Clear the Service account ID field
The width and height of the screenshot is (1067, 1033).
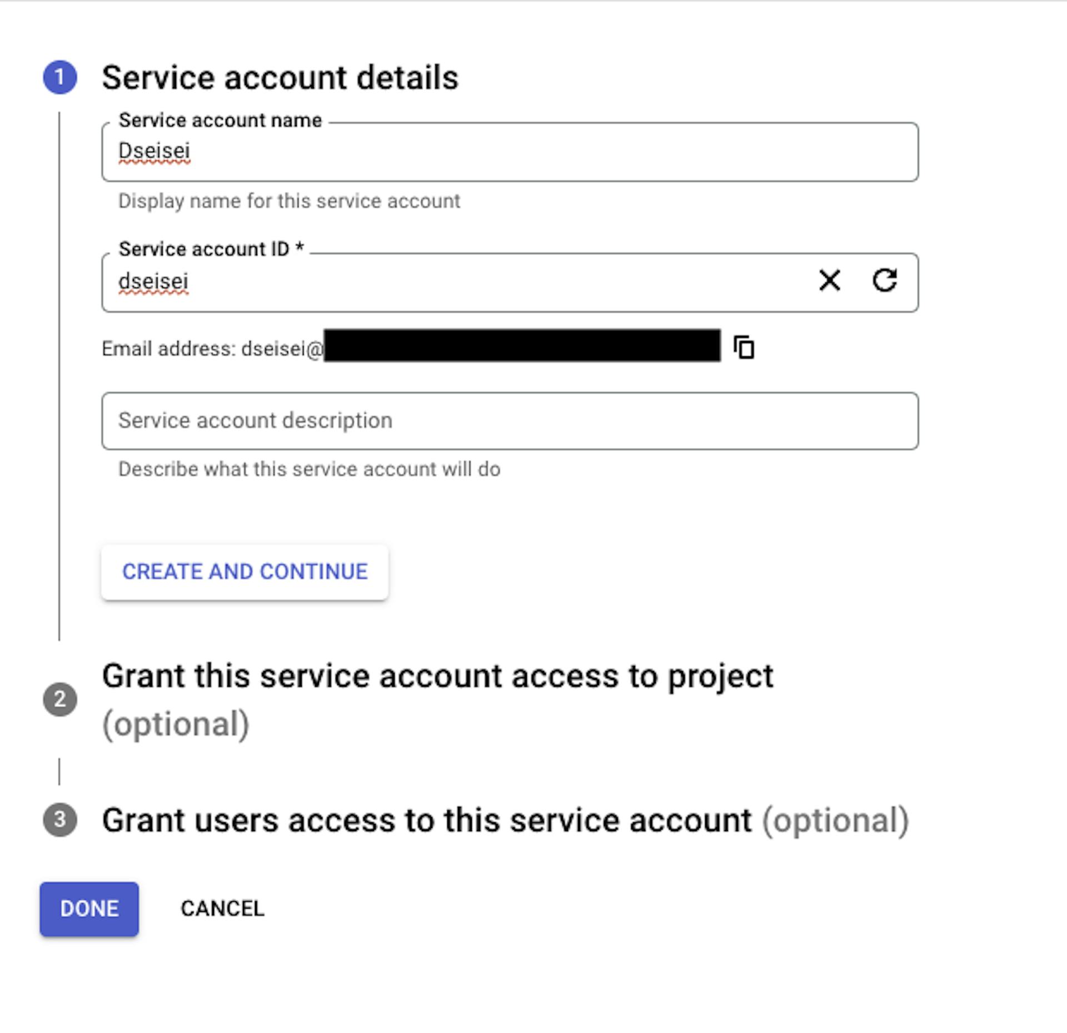coord(829,280)
